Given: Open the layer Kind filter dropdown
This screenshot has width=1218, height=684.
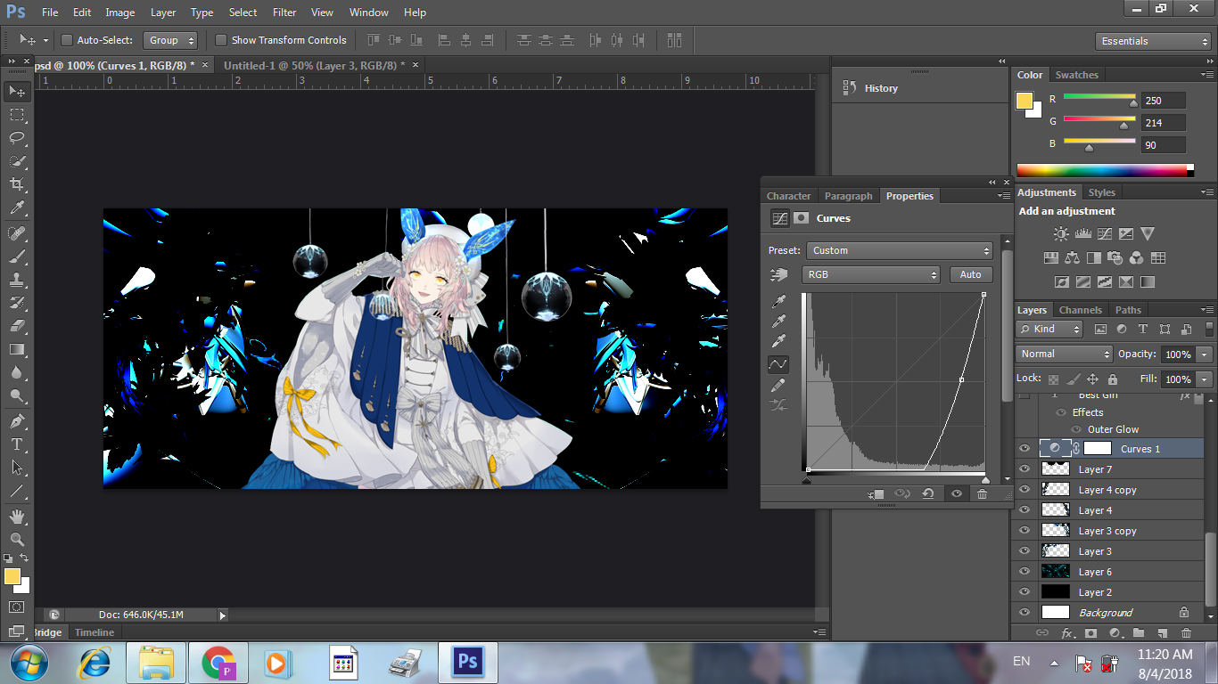Looking at the screenshot, I should click(1050, 329).
